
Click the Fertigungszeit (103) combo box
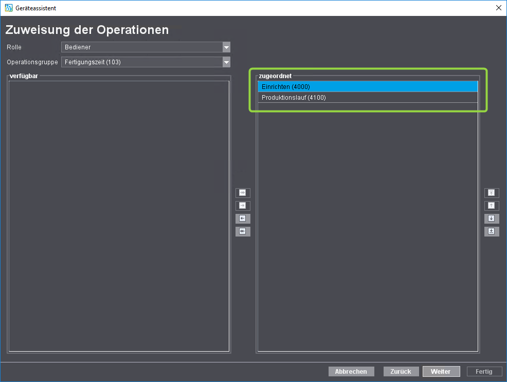(x=146, y=62)
